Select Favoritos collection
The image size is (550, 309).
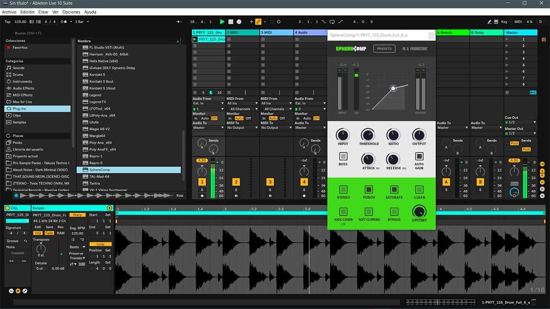[37, 48]
